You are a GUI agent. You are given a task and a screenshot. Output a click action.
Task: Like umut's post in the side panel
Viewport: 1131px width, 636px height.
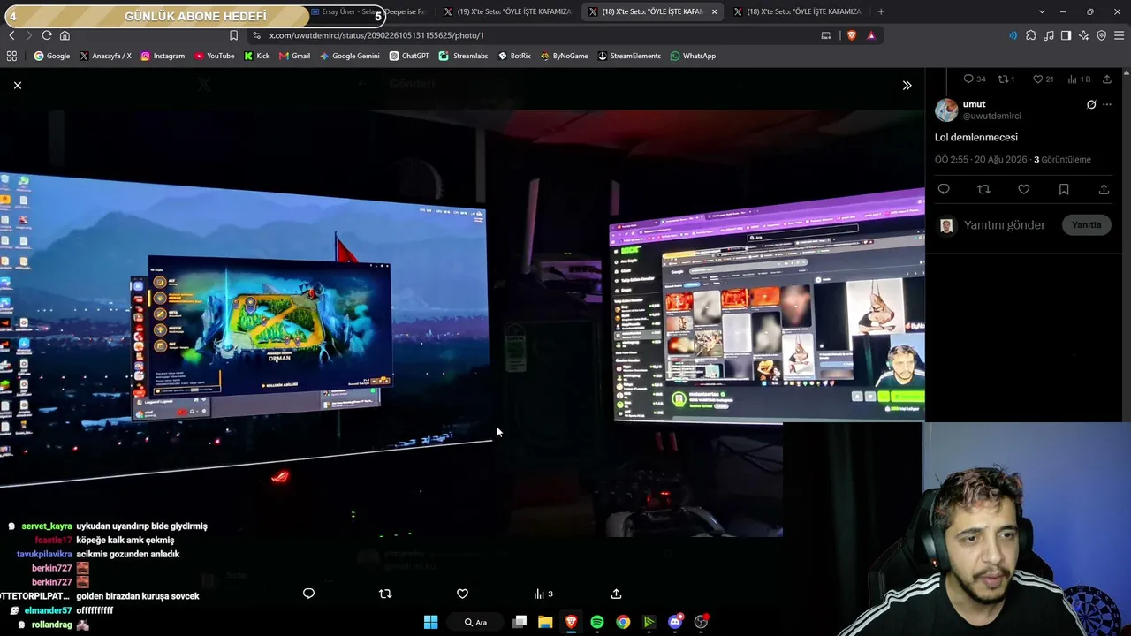point(1023,189)
